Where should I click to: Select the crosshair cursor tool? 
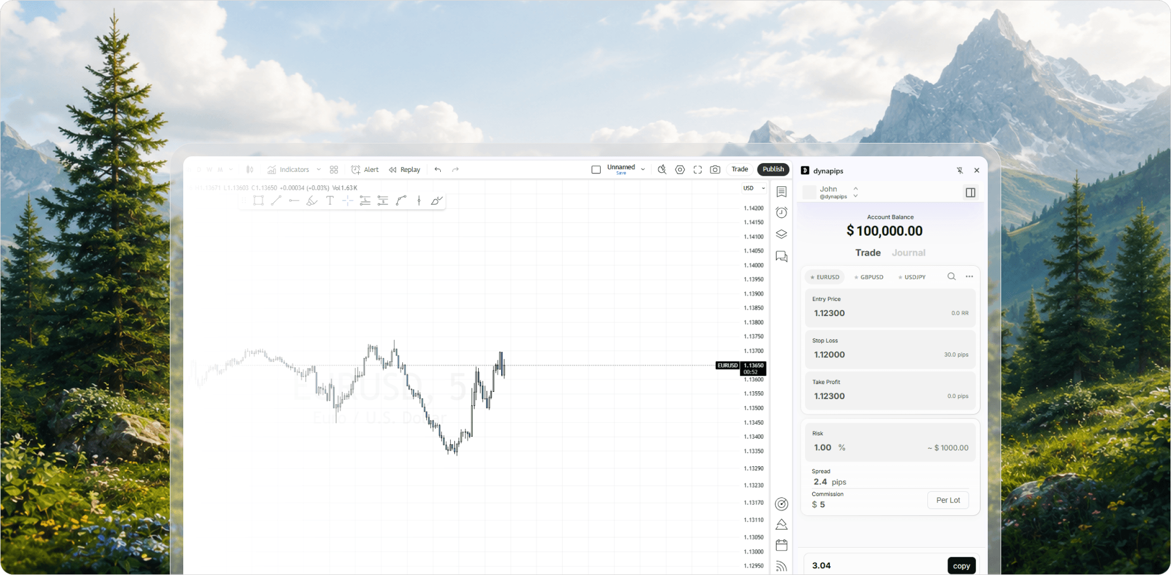point(348,201)
